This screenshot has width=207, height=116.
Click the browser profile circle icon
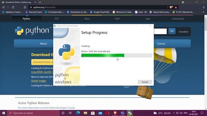point(183,2)
